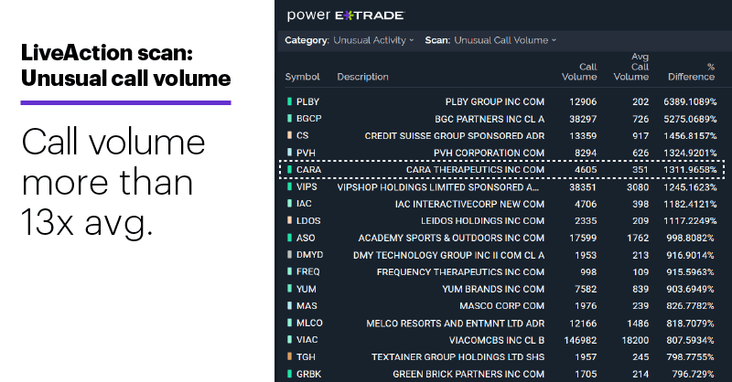Click 6389.1089% difference value

tap(690, 101)
